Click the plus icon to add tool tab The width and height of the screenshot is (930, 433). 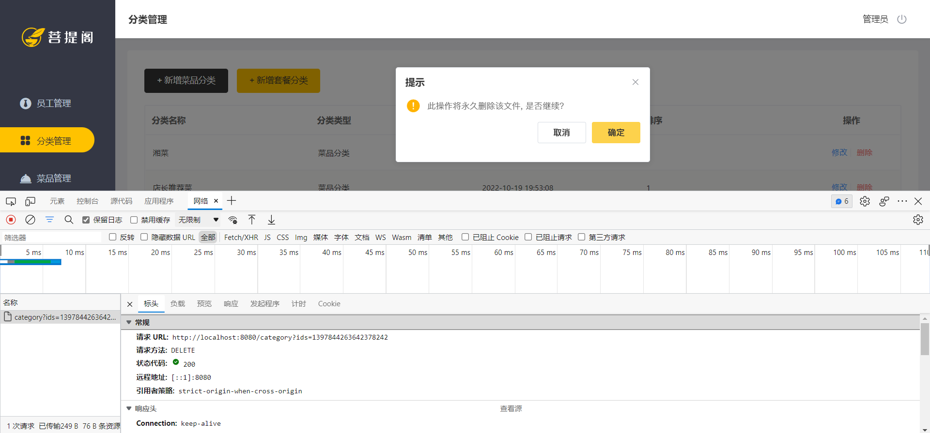[x=232, y=201]
